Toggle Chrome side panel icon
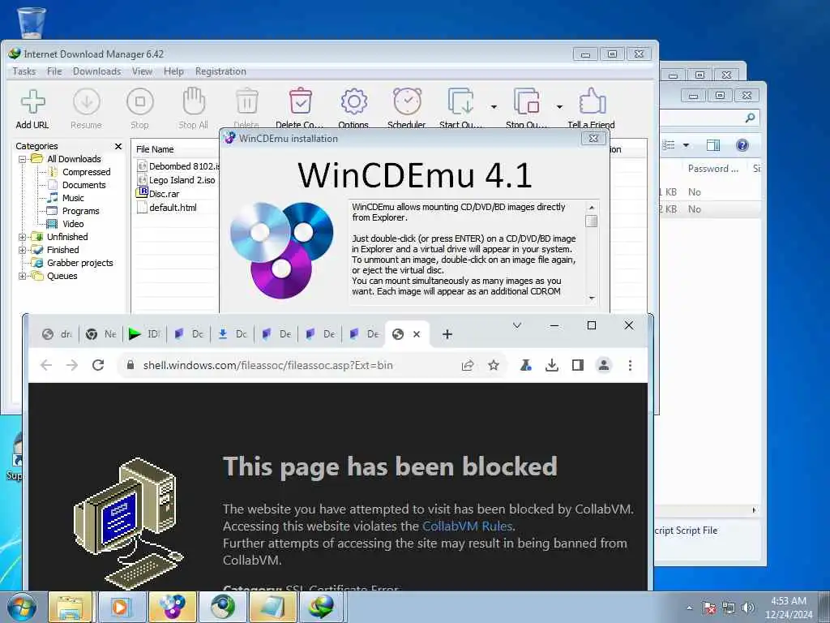Viewport: 830px width, 623px height. pyautogui.click(x=577, y=365)
